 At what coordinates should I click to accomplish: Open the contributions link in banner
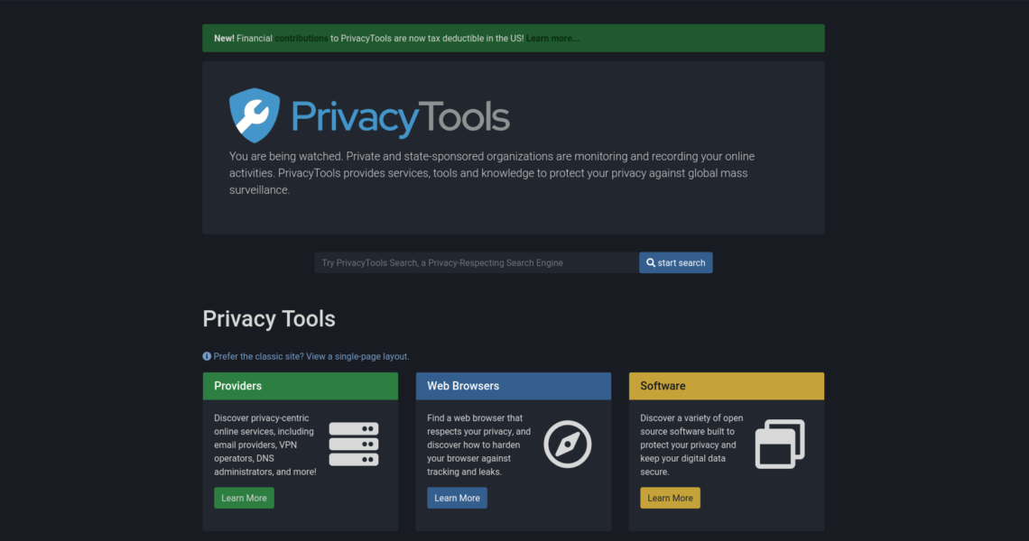point(301,39)
